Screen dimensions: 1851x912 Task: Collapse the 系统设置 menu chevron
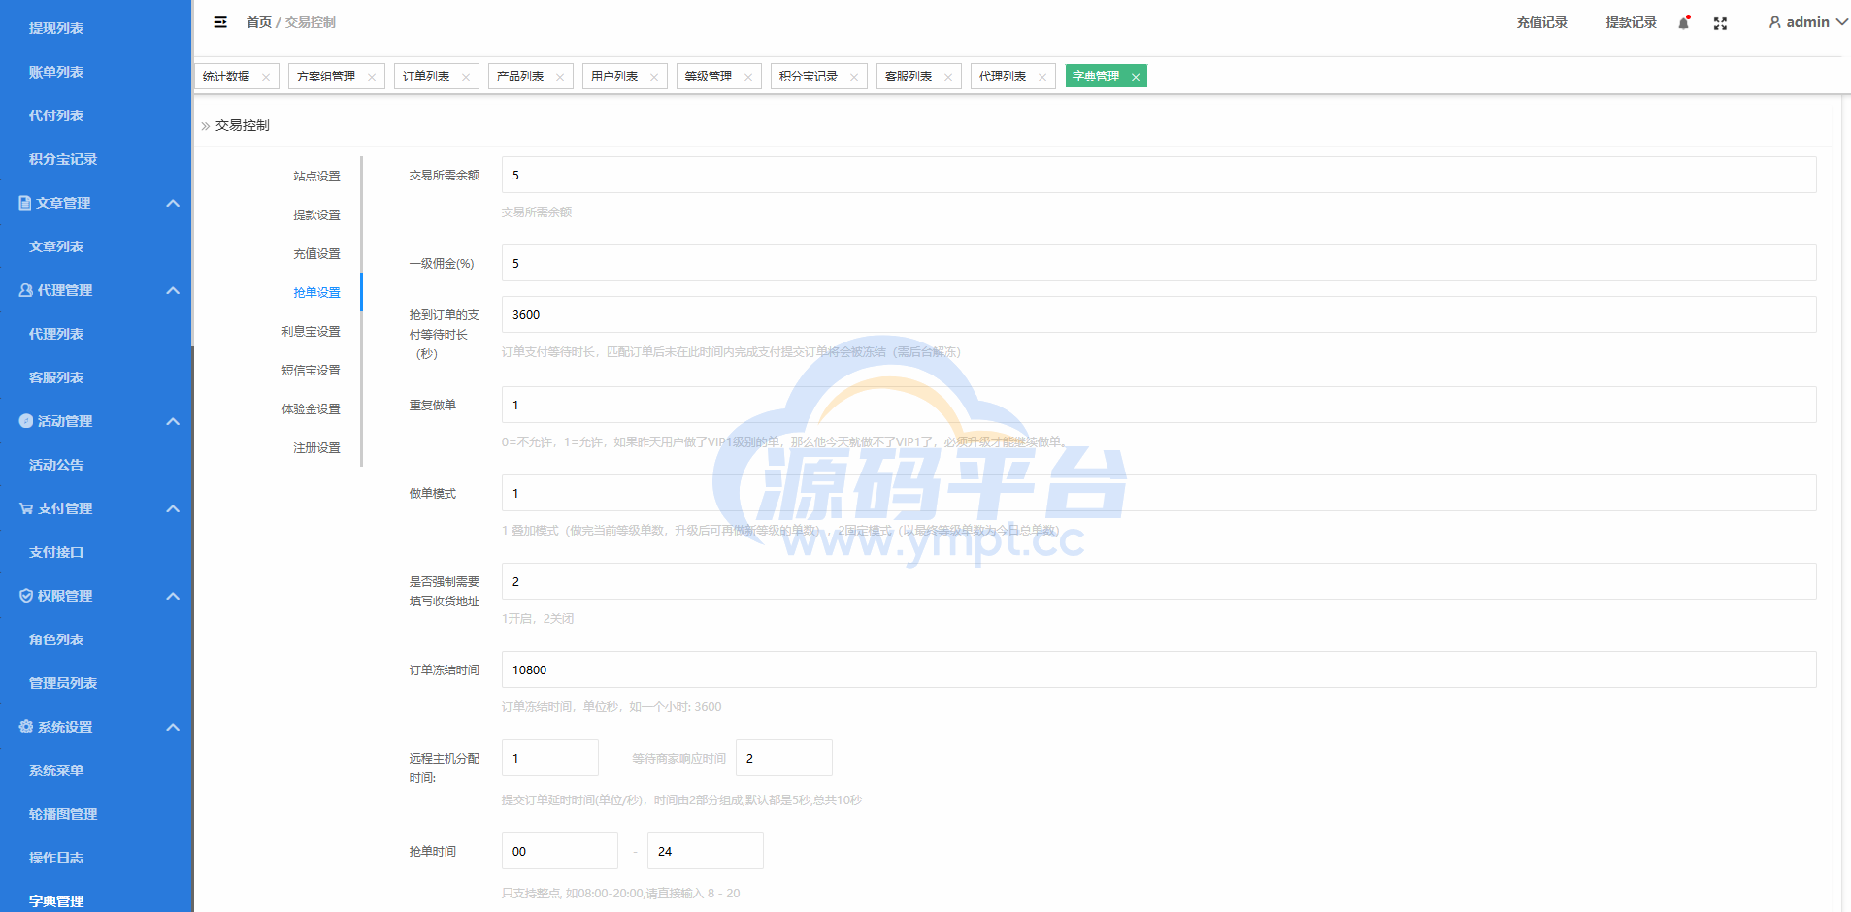(x=173, y=727)
